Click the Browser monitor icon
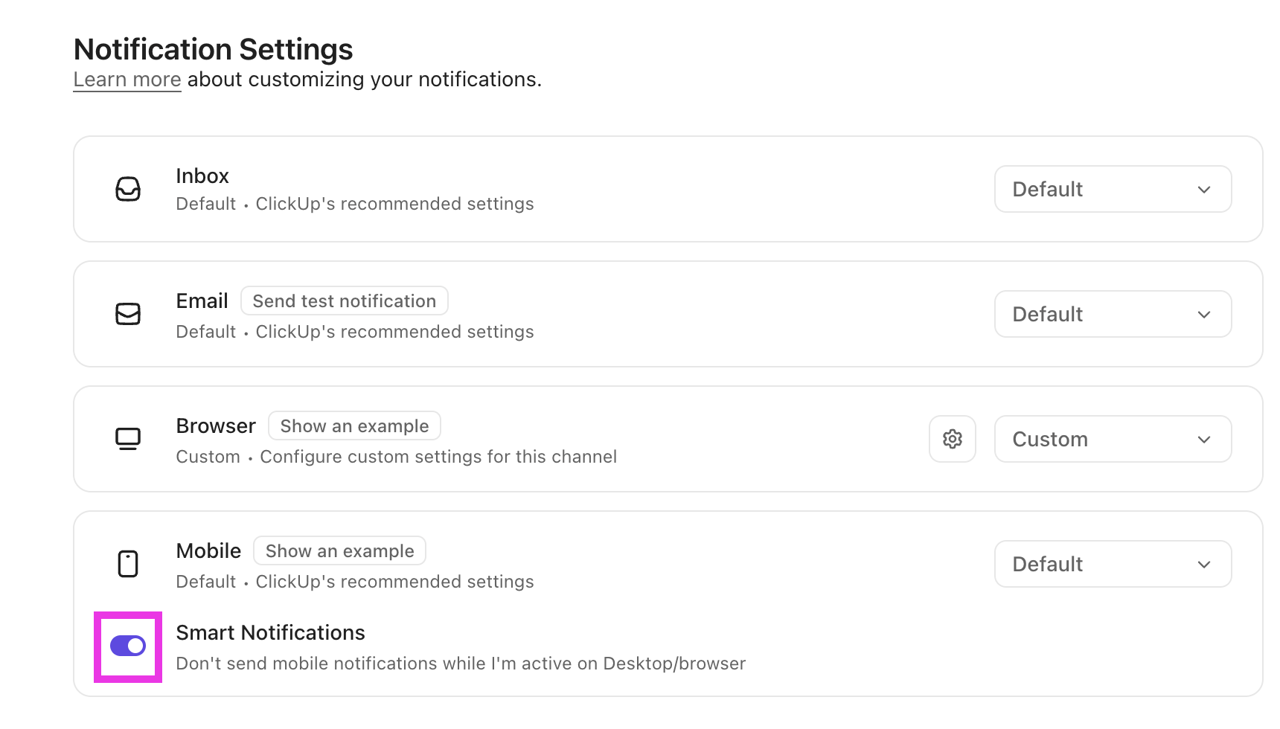The width and height of the screenshot is (1280, 729). (128, 439)
